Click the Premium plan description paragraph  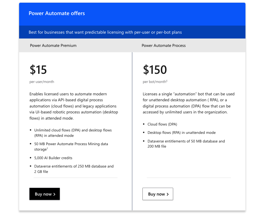(x=74, y=106)
